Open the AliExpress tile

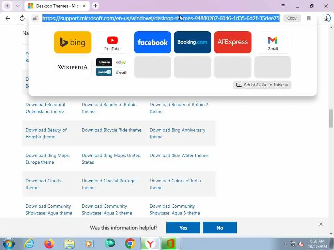click(x=233, y=42)
